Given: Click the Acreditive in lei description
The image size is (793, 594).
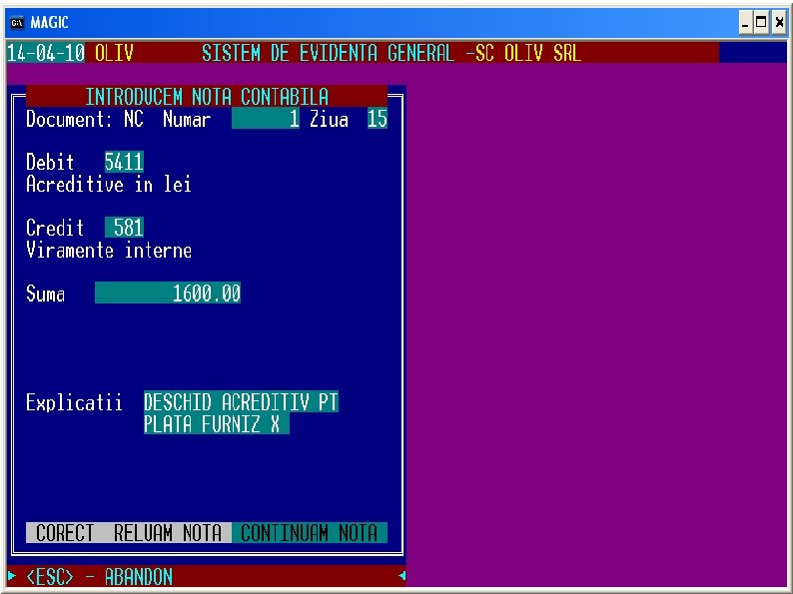Looking at the screenshot, I should pos(109,185).
